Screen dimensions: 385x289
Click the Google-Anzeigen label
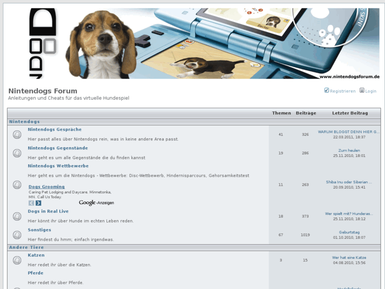96,203
